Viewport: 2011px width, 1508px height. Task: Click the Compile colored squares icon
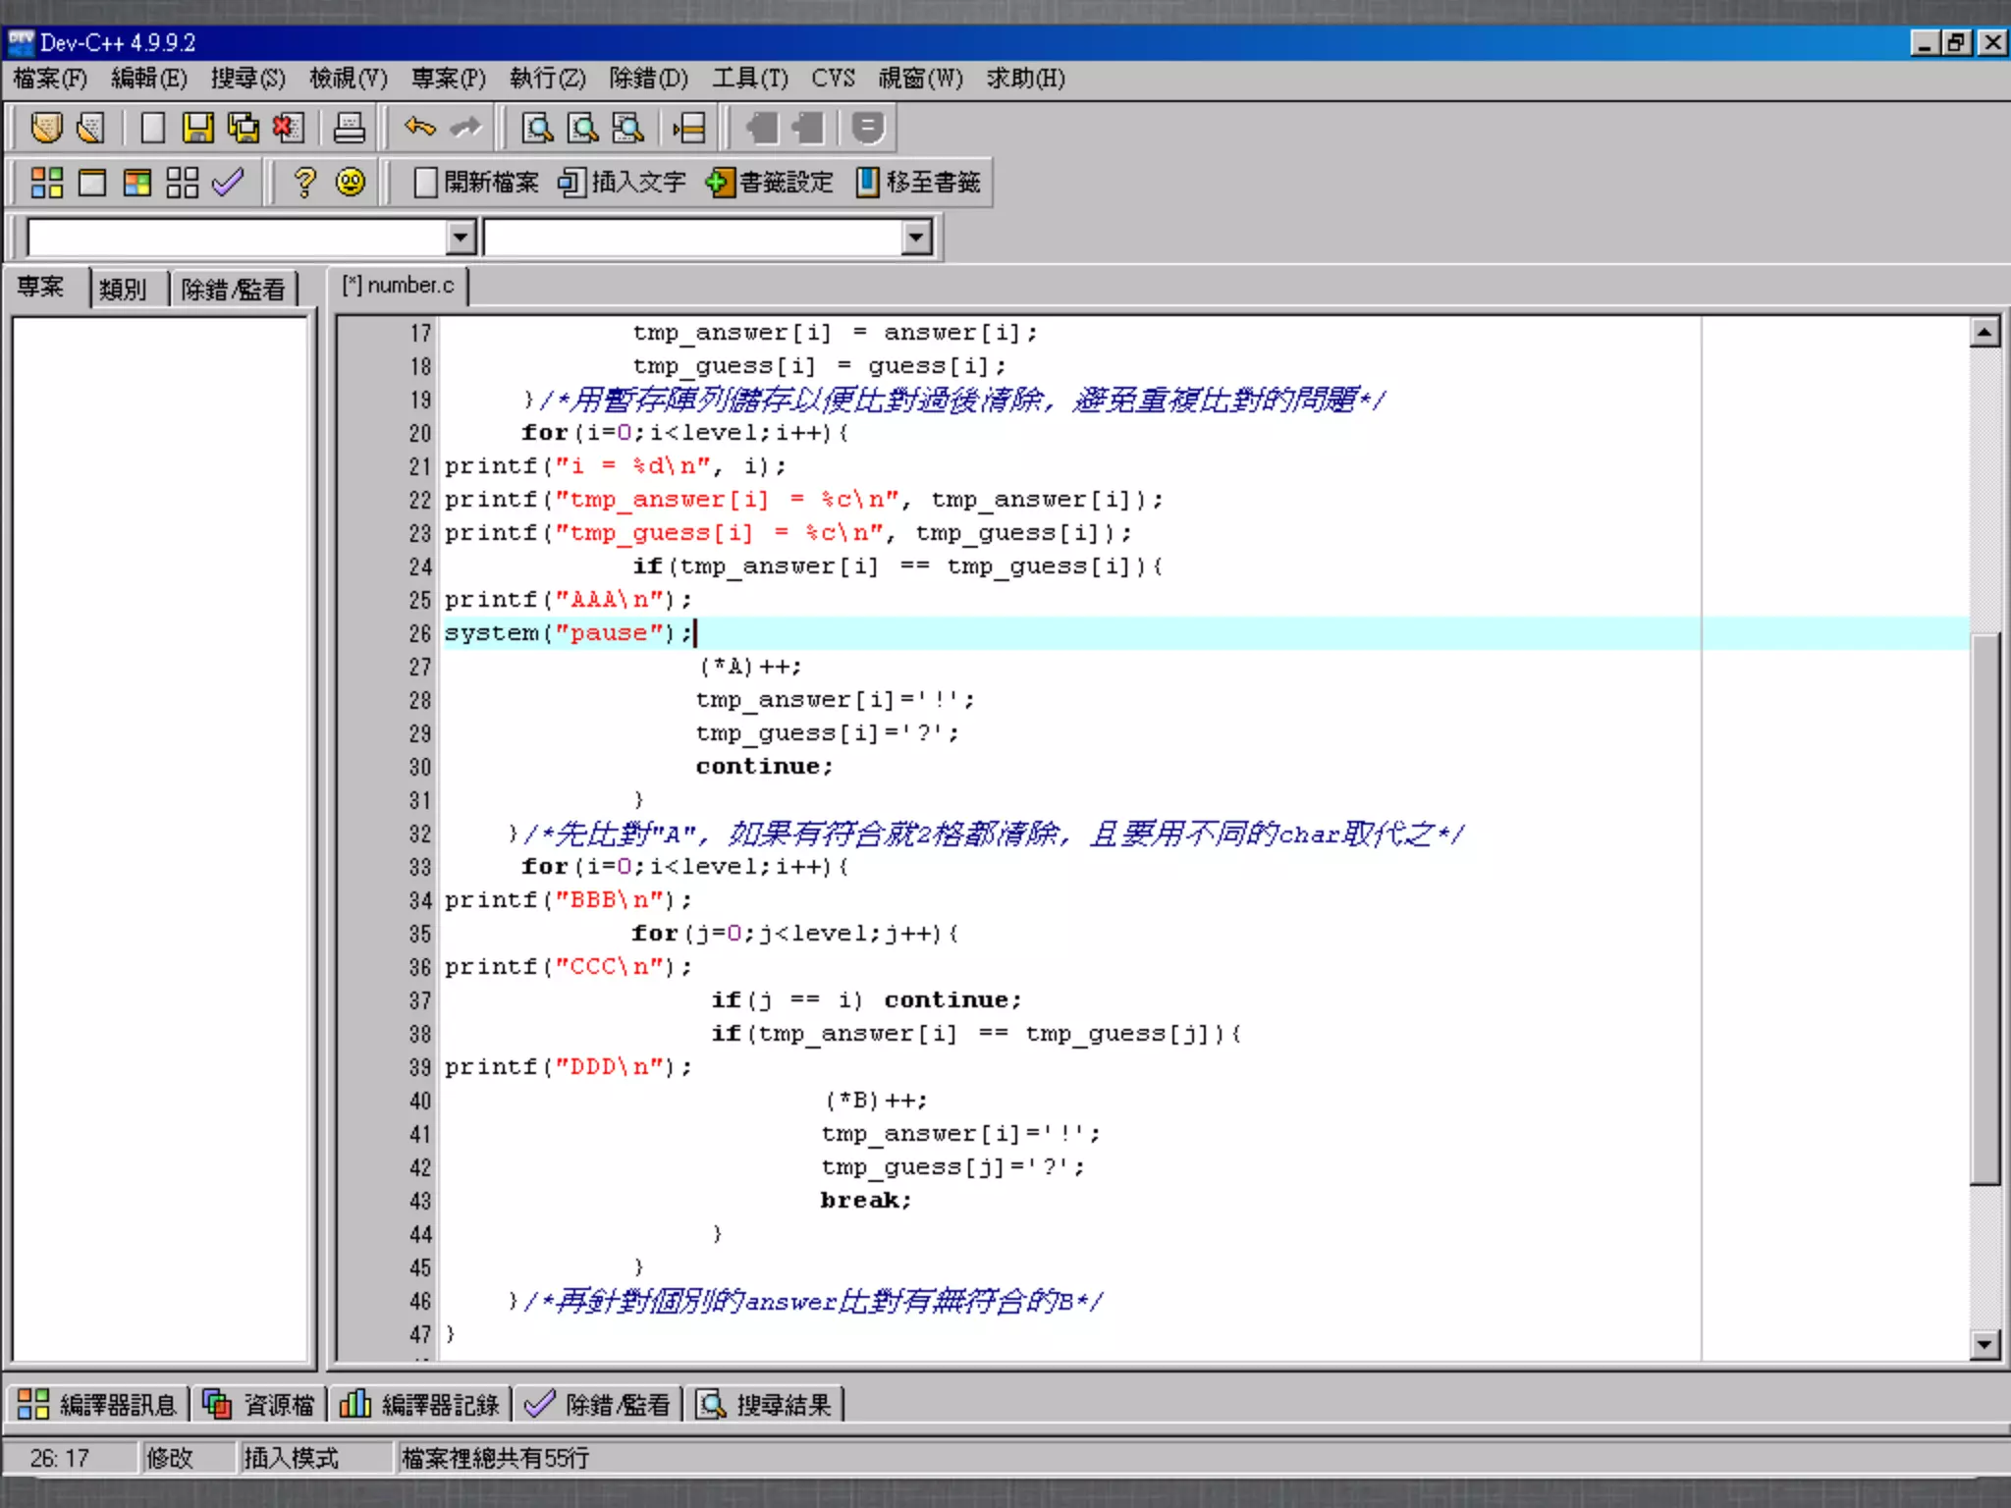click(x=46, y=183)
